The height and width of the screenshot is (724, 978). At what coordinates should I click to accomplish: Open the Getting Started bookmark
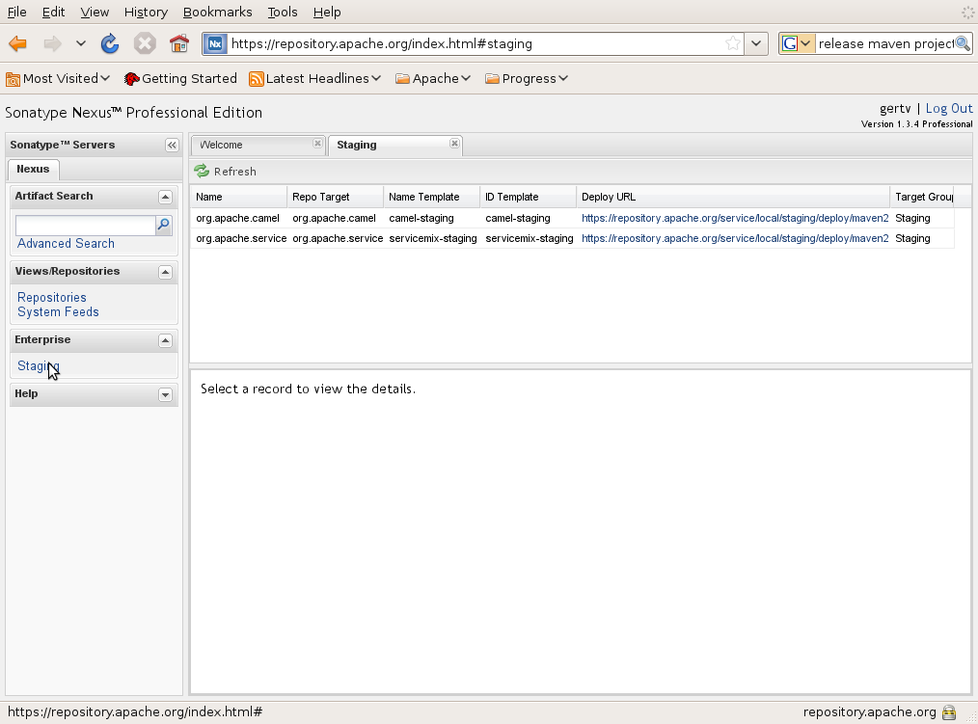click(180, 79)
